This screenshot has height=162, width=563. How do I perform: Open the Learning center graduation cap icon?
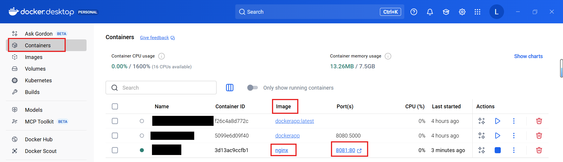[446, 12]
